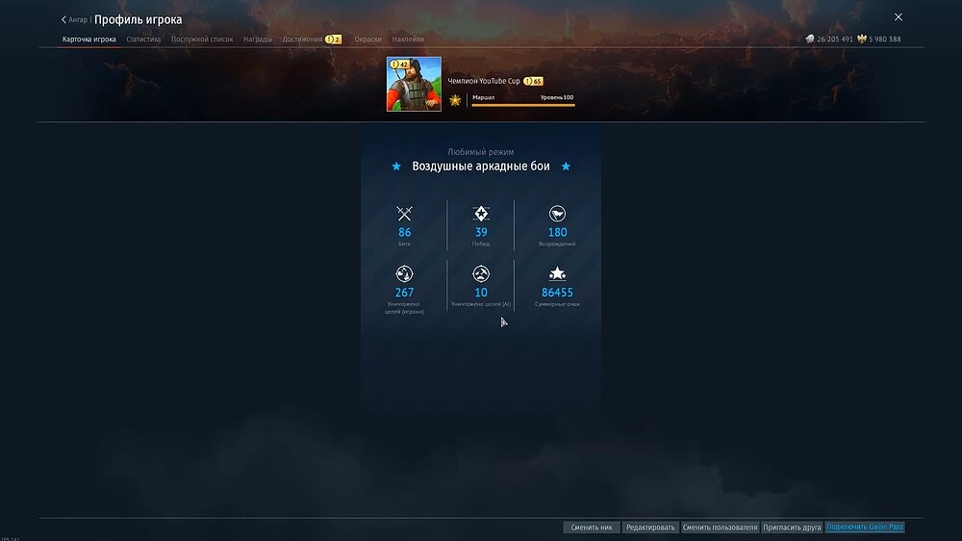Viewport: 962px width, 541px height.
Task: Click the Silver Lions currency icon
Action: 810,39
